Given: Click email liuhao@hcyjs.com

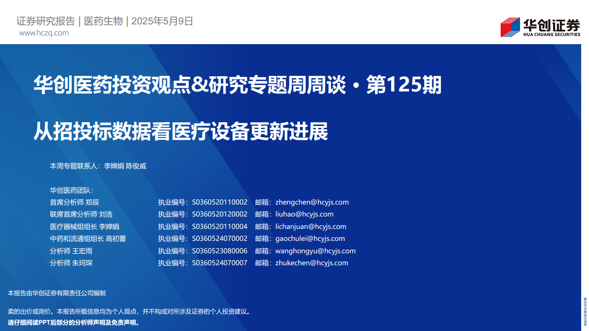Looking at the screenshot, I should pos(305,214).
